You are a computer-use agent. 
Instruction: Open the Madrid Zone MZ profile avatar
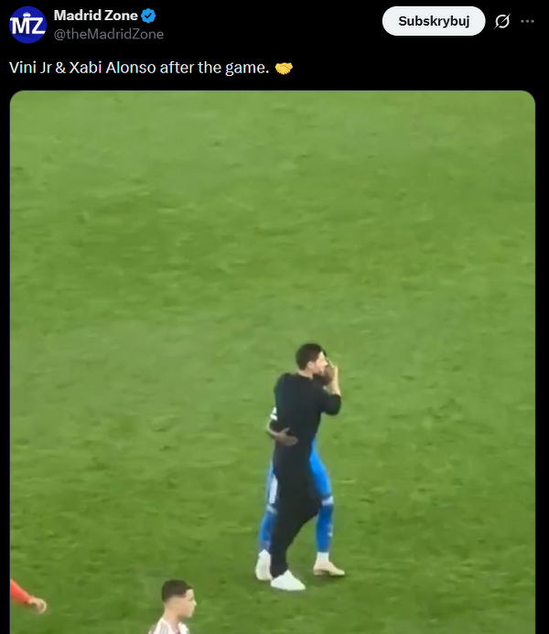(27, 25)
